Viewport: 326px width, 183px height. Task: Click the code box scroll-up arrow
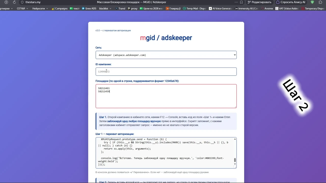[x=235, y=139]
